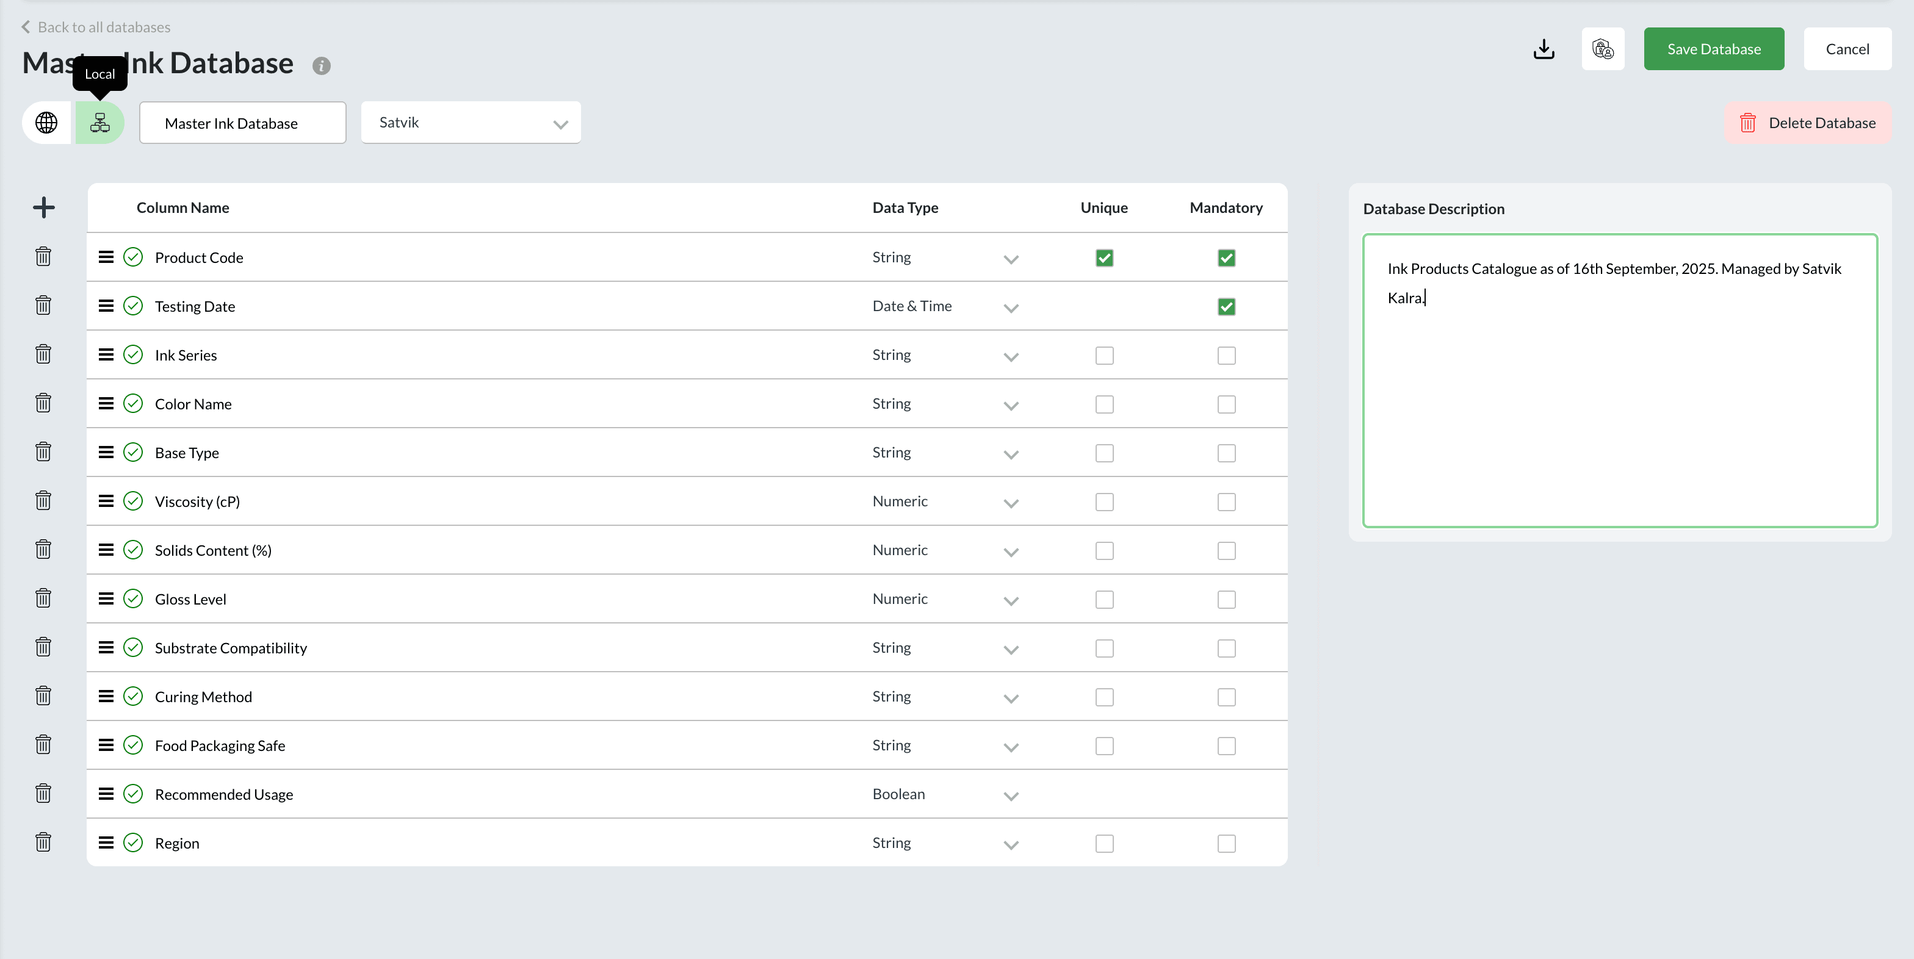
Task: Click the download database icon
Action: pyautogui.click(x=1544, y=49)
